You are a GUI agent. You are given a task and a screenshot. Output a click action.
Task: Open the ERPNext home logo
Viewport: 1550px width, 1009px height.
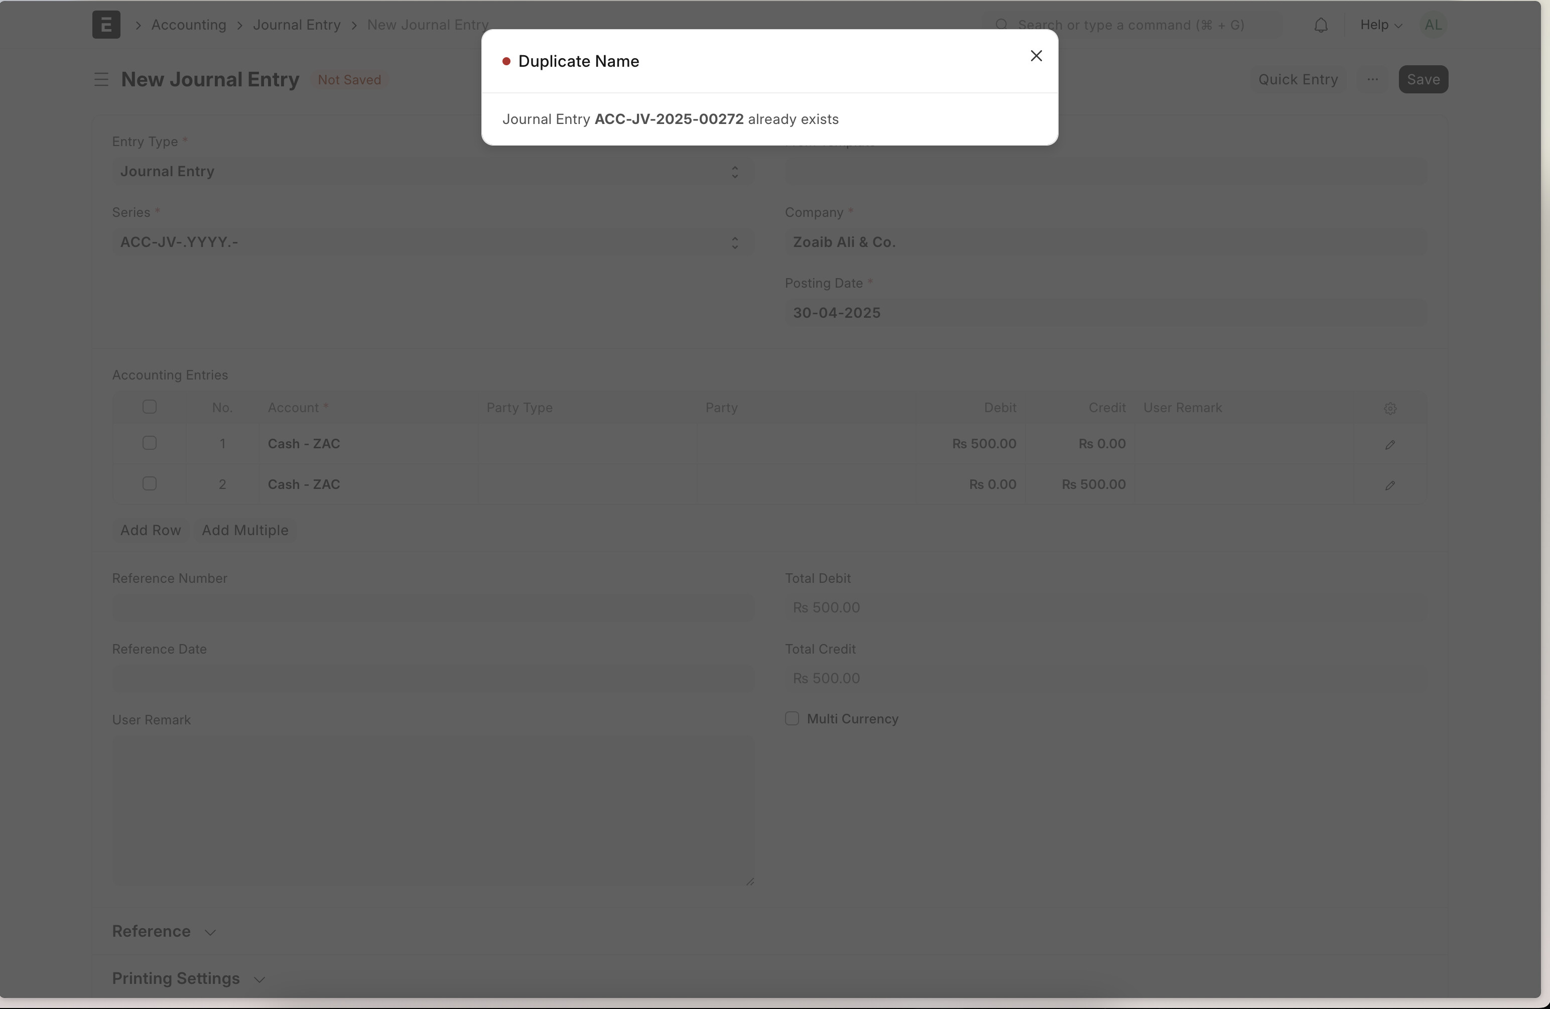[x=106, y=25]
